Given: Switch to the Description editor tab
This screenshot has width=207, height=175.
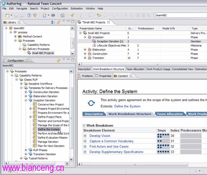Looking at the screenshot, I should 84,69.
